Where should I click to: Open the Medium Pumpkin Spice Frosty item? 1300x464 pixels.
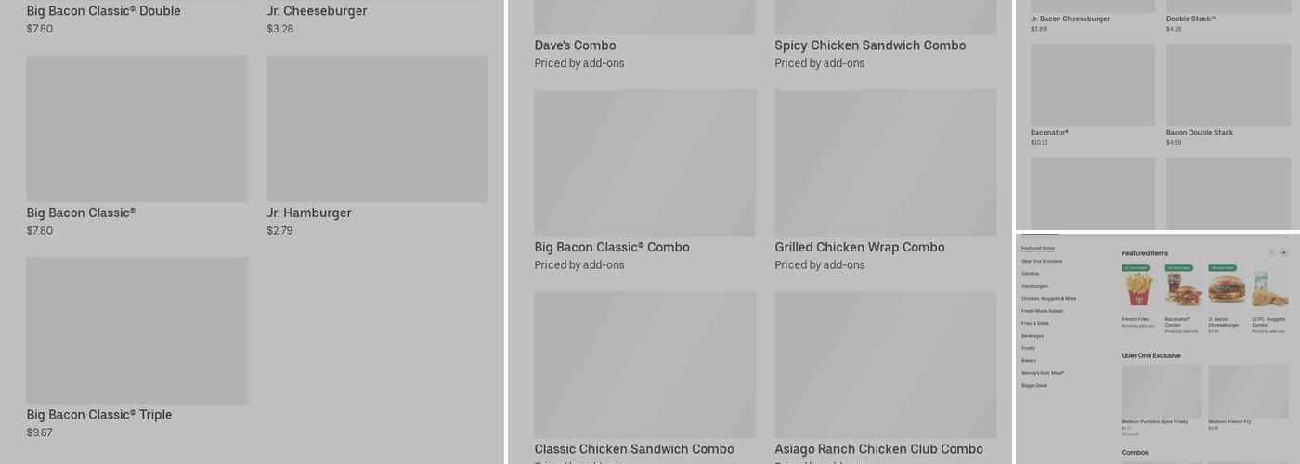1161,392
